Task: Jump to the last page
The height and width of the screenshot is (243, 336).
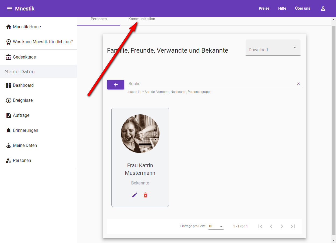Action: (x=293, y=226)
